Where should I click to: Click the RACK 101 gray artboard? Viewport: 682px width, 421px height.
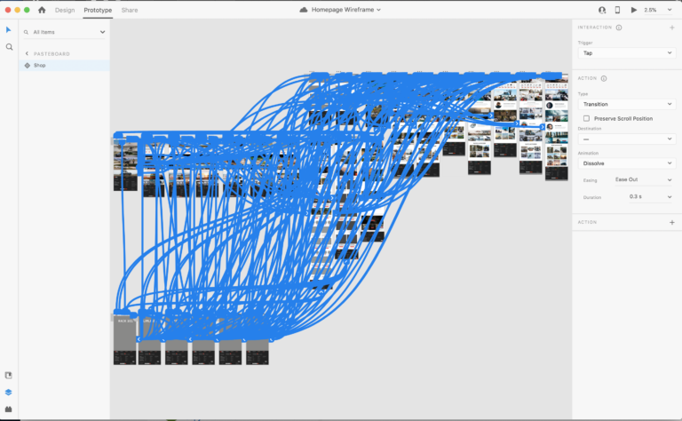point(125,340)
